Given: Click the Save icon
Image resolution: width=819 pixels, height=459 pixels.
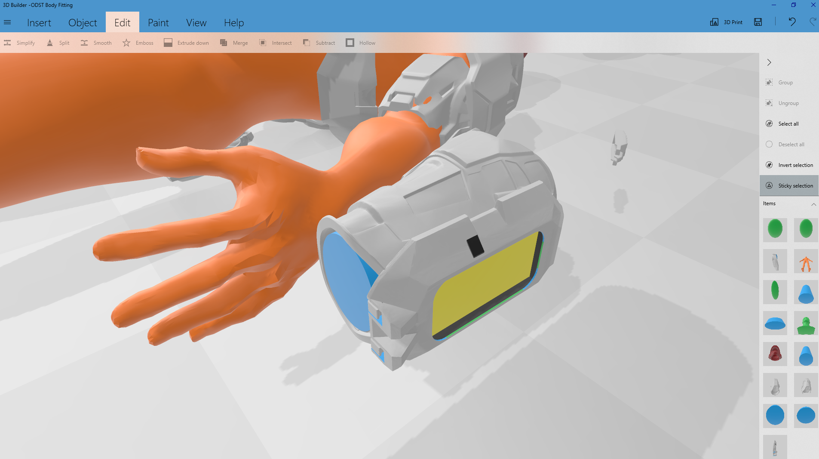Looking at the screenshot, I should point(758,22).
